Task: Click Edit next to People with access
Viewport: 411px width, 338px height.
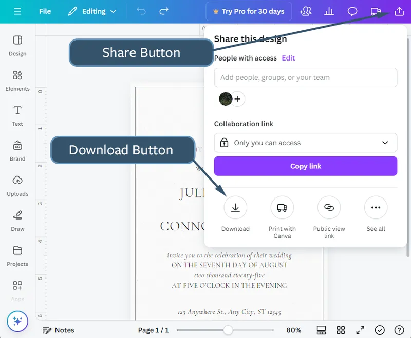Action: pos(288,58)
